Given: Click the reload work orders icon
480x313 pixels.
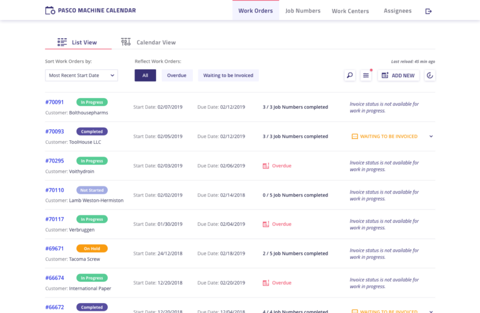Looking at the screenshot, I should coord(429,75).
